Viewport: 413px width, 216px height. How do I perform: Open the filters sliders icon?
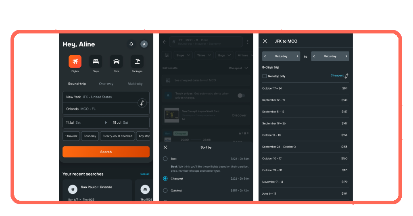167,55
